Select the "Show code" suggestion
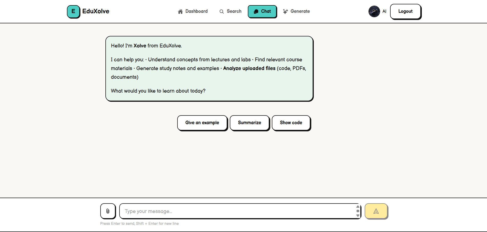The width and height of the screenshot is (487, 232). (x=291, y=123)
